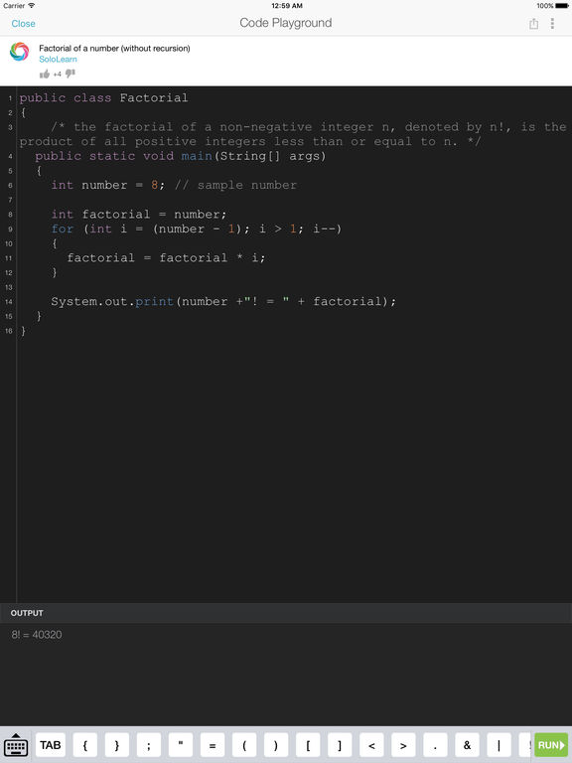Click 'factorial = factorial * i;' line
Image resolution: width=572 pixels, height=763 pixels.
click(167, 258)
